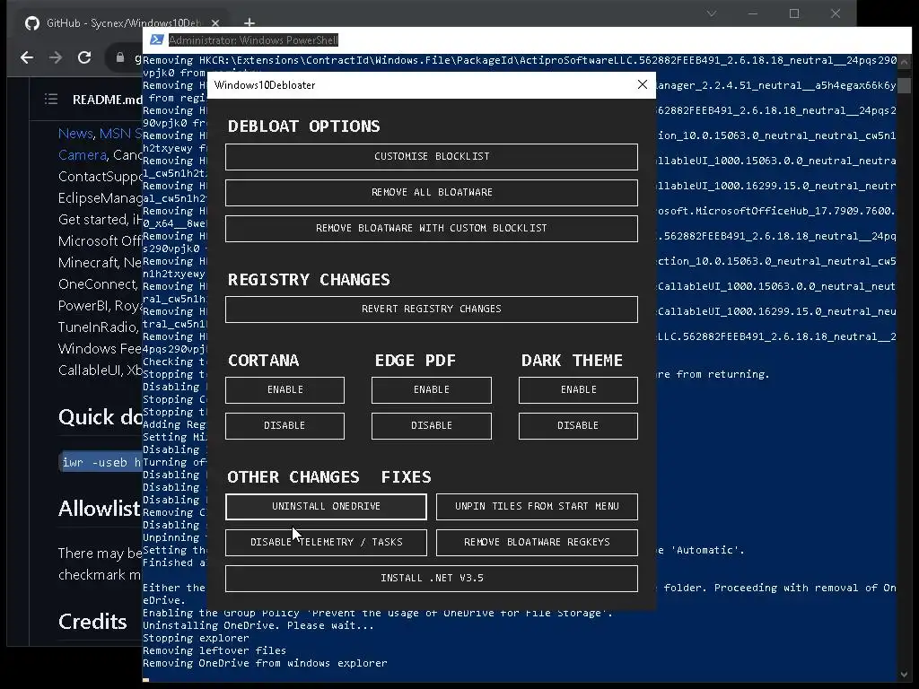
Task: Click the browser forward arrow
Action: tap(55, 57)
